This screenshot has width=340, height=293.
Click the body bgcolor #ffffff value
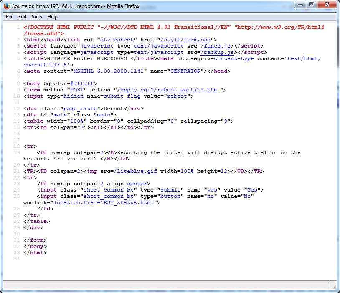point(82,84)
